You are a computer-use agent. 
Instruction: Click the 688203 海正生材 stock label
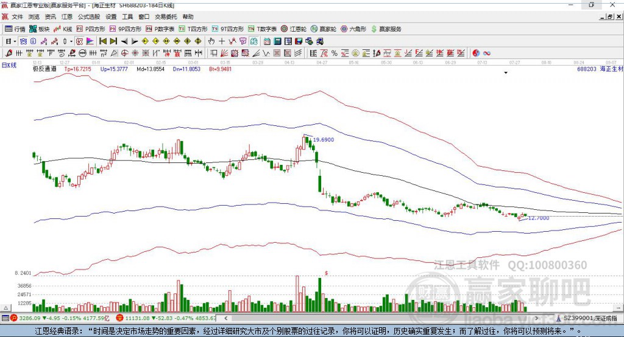[x=600, y=69]
